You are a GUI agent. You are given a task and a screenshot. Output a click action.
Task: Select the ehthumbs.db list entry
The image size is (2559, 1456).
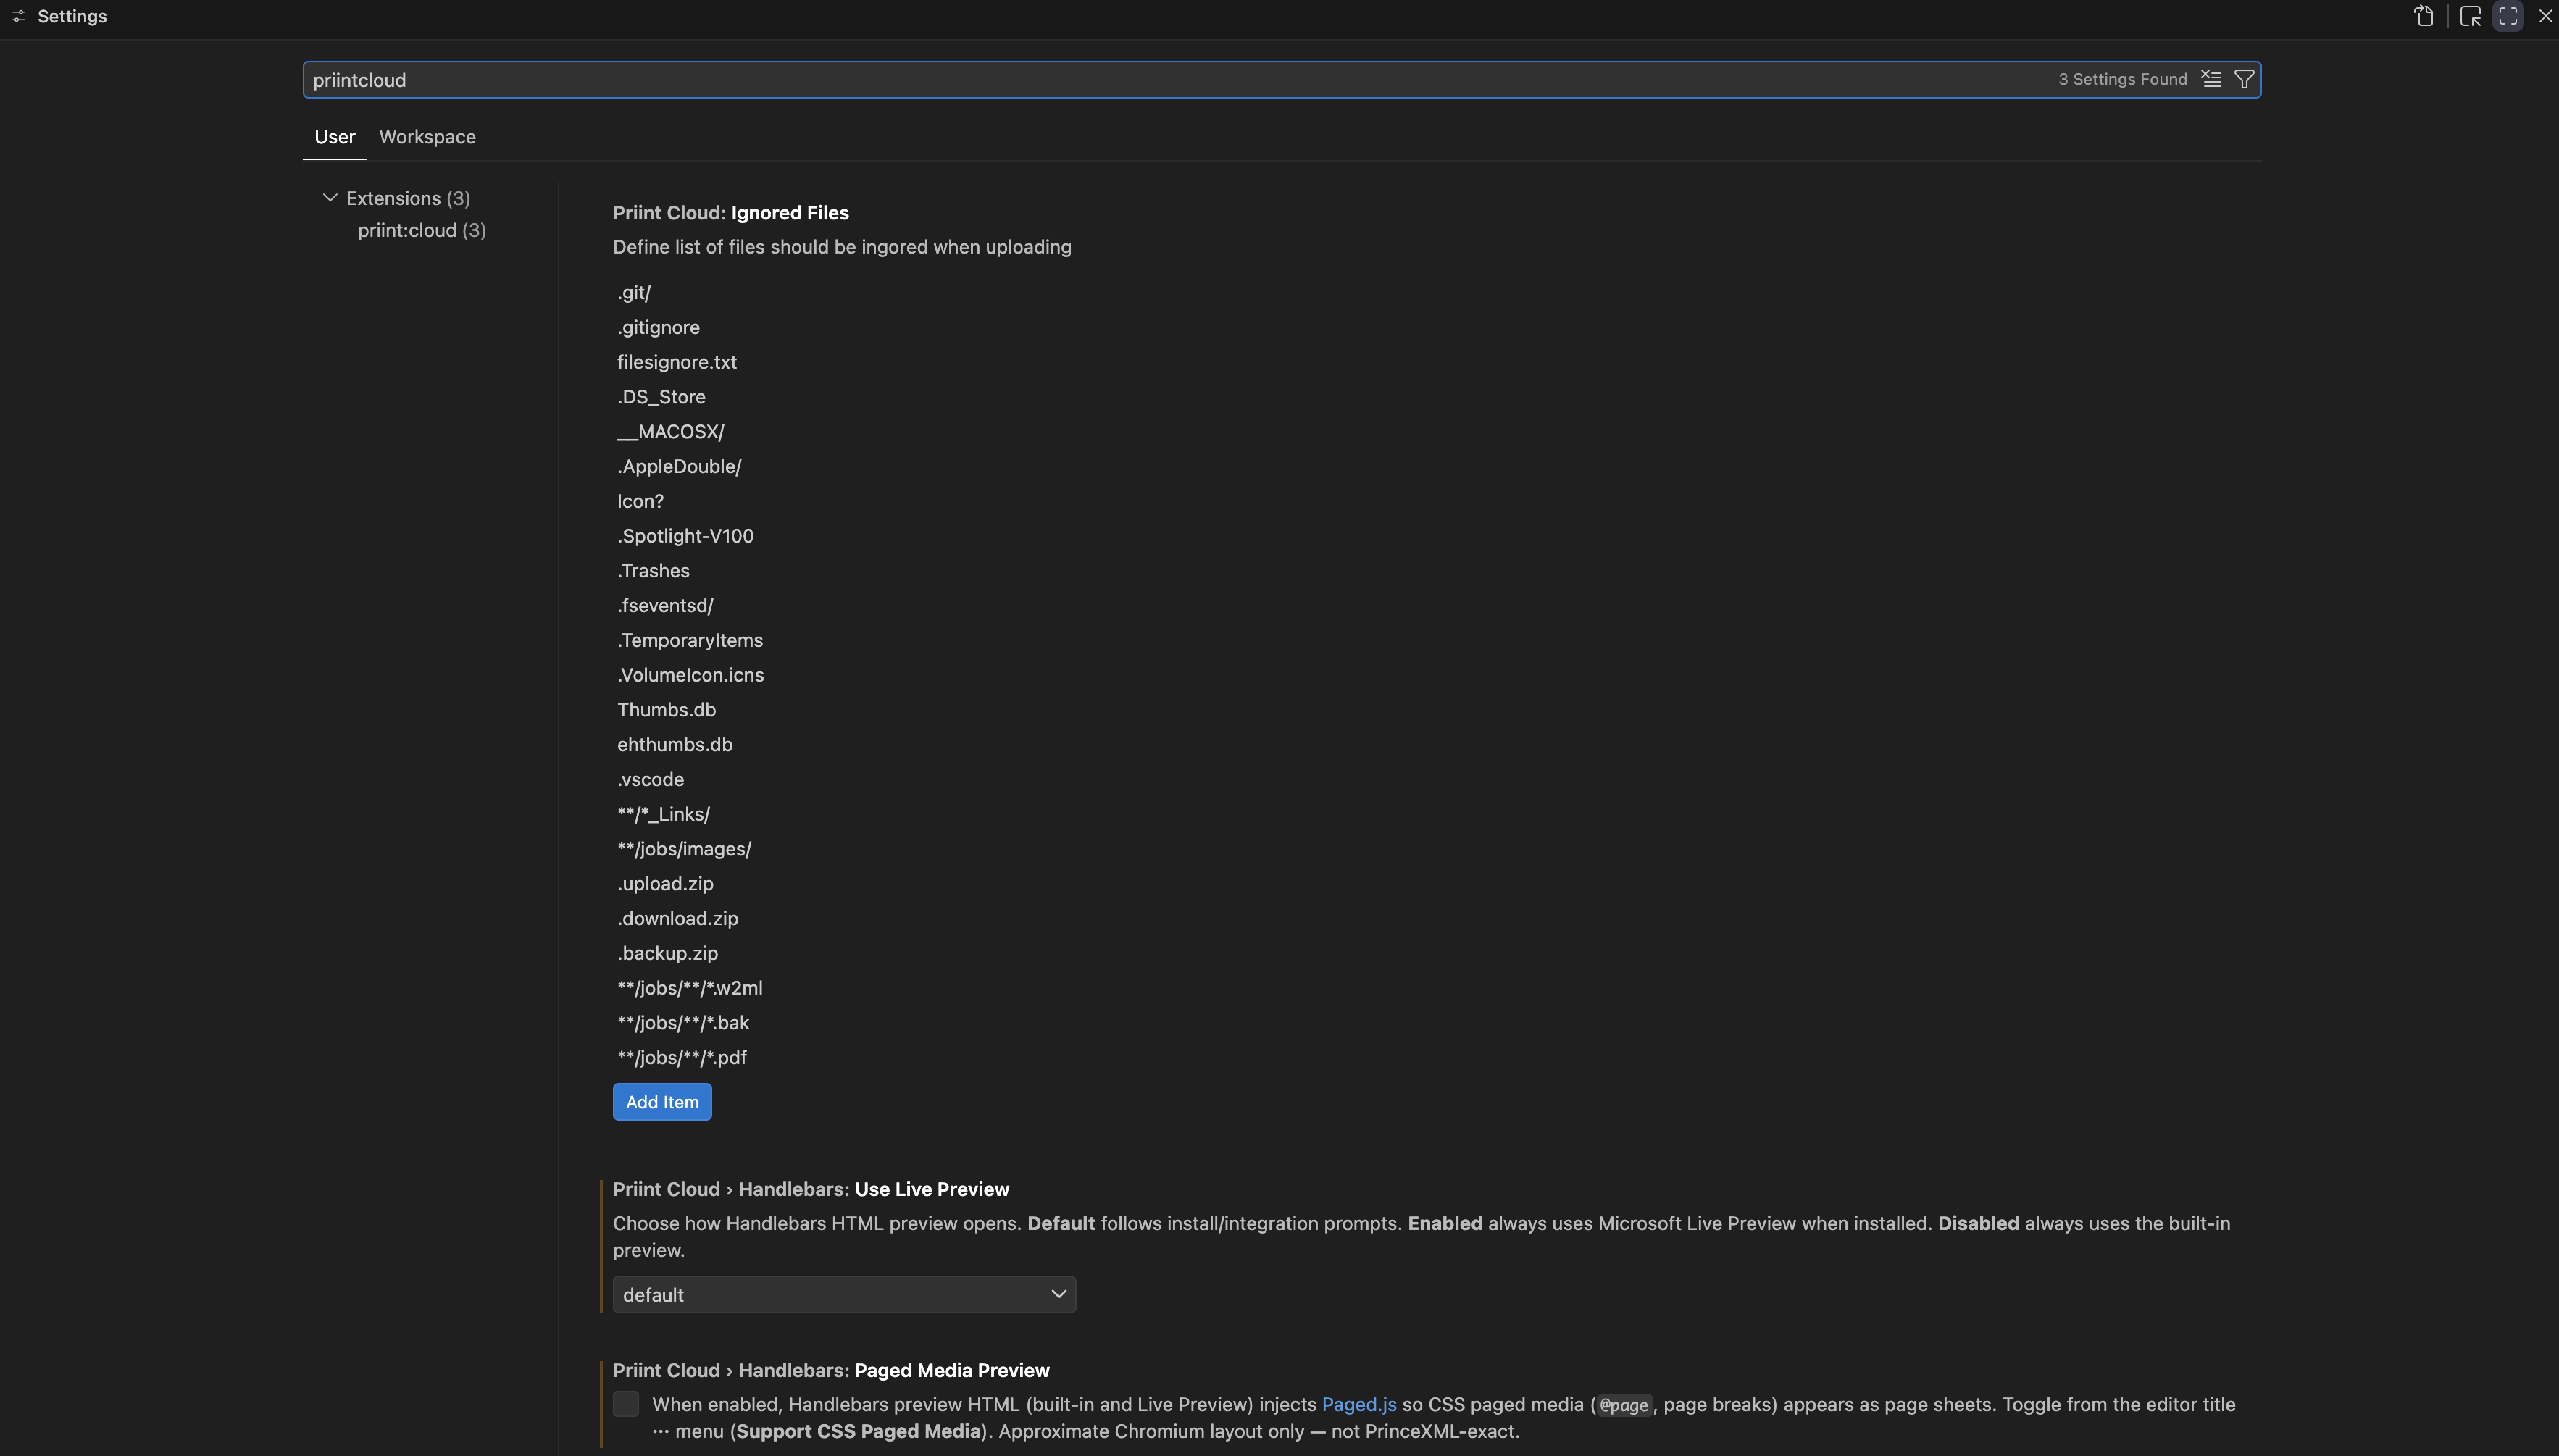click(x=675, y=744)
